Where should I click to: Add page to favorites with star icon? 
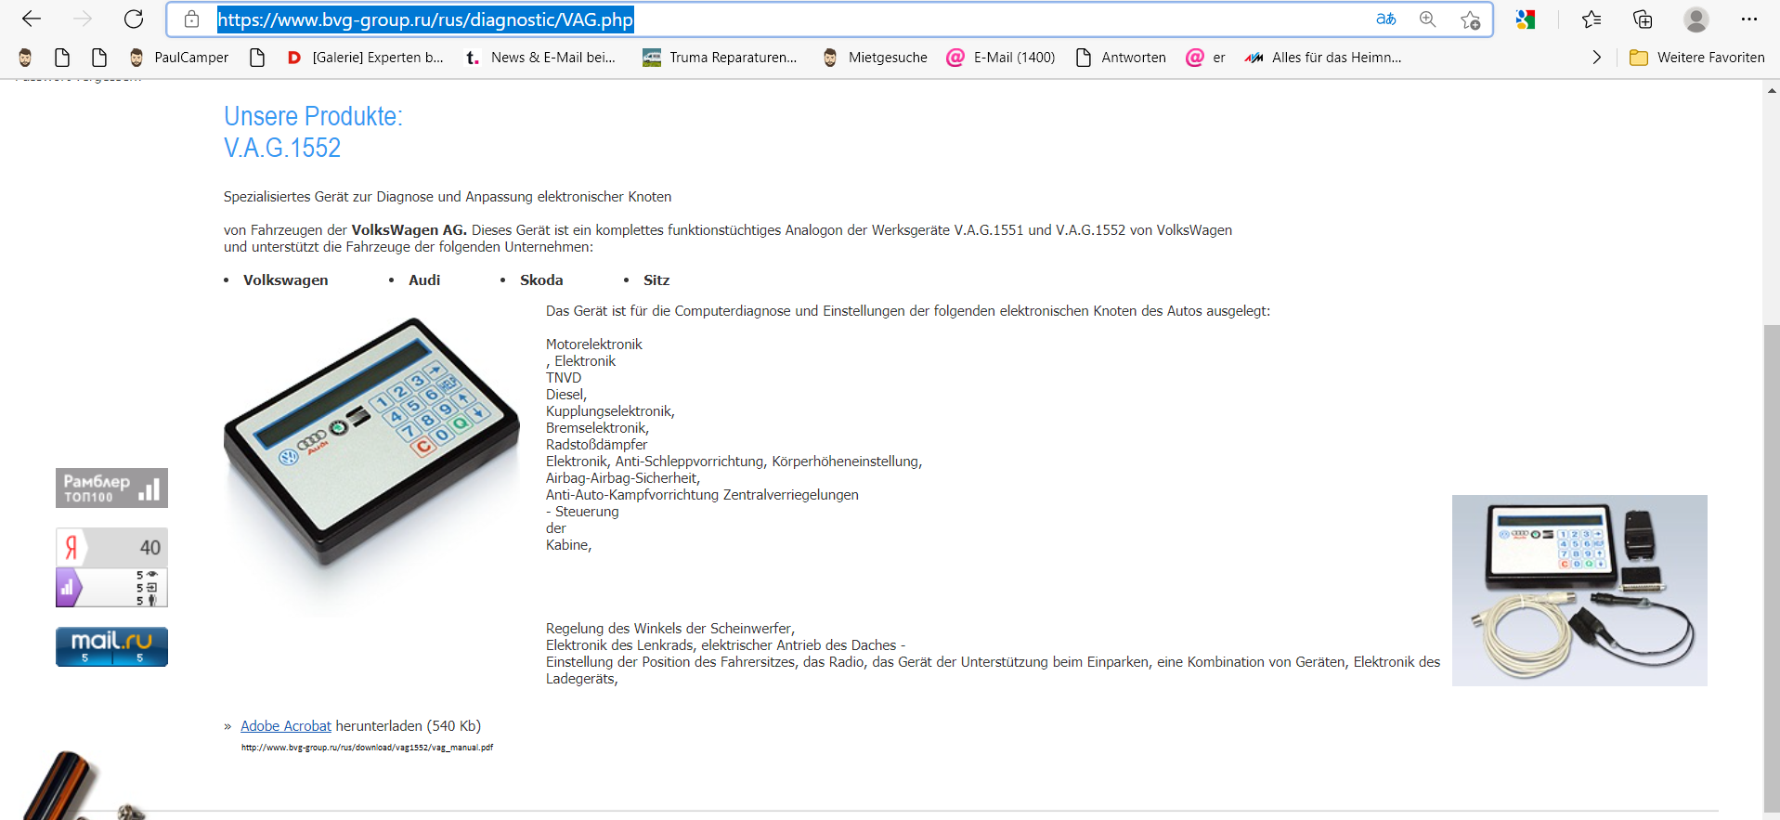click(1470, 20)
